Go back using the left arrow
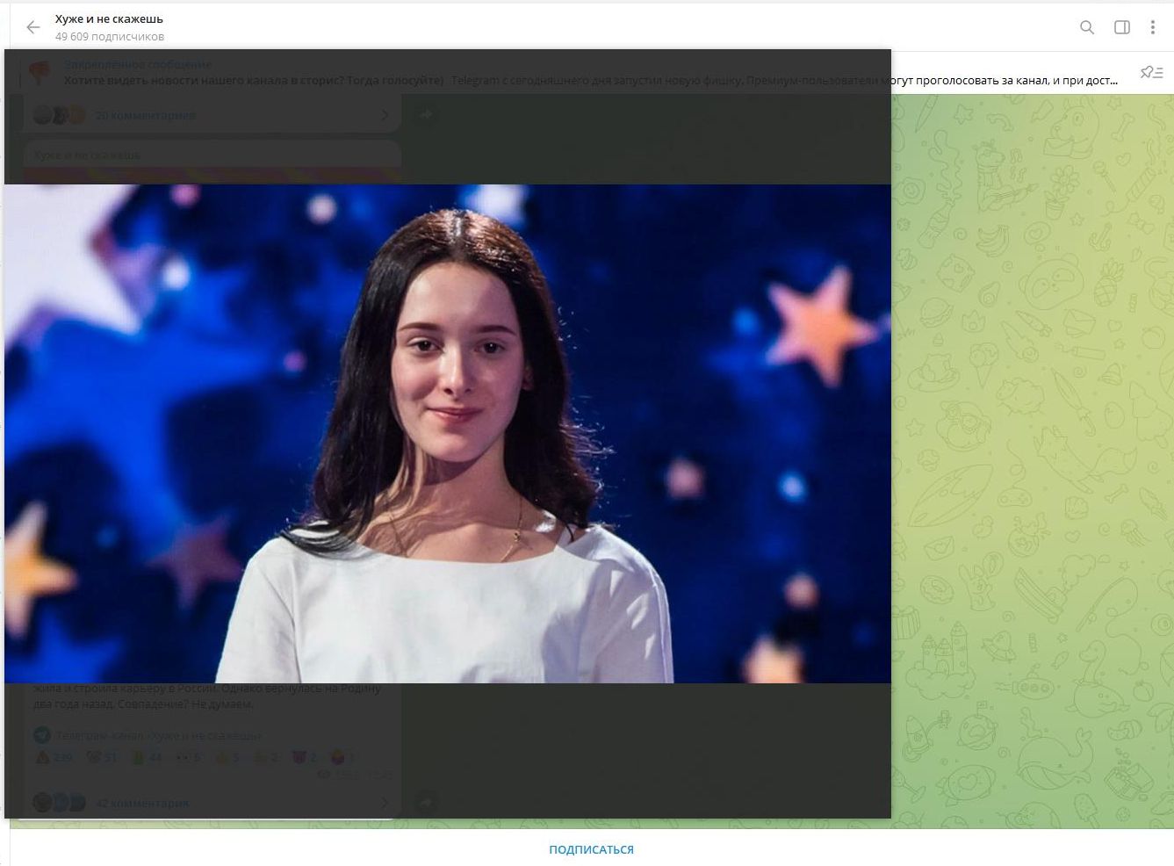Viewport: 1174px width, 866px height. [x=32, y=27]
